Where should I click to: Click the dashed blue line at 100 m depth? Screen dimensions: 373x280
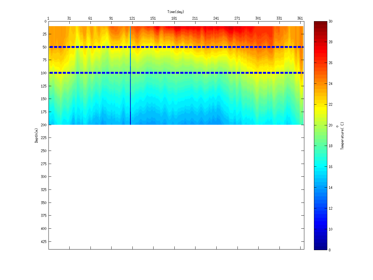pyautogui.click(x=176, y=73)
